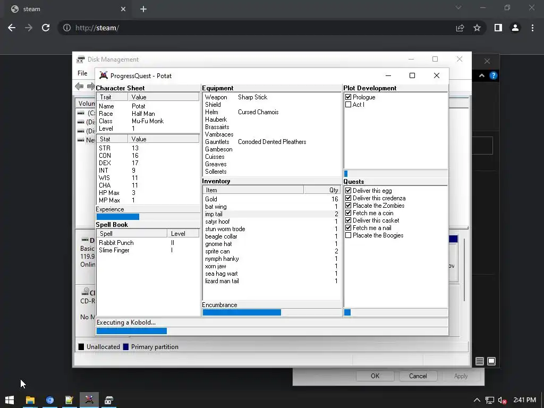Image resolution: width=544 pixels, height=408 pixels.
Task: Click the Primary partition blue legend swatch
Action: 126,347
